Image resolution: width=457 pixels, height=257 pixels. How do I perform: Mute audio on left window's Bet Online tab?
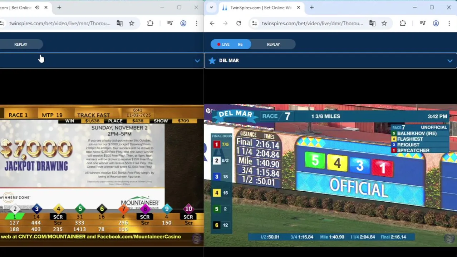point(37,7)
